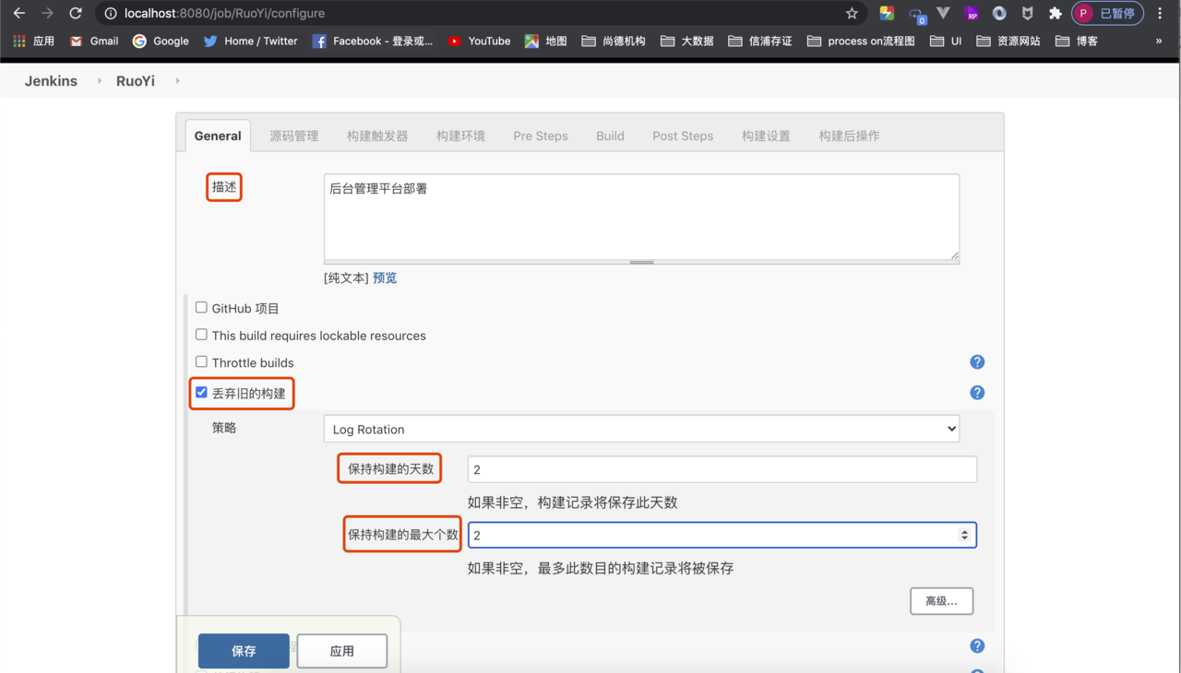Expand breadcrumb arrow after RuoYi

pos(177,81)
